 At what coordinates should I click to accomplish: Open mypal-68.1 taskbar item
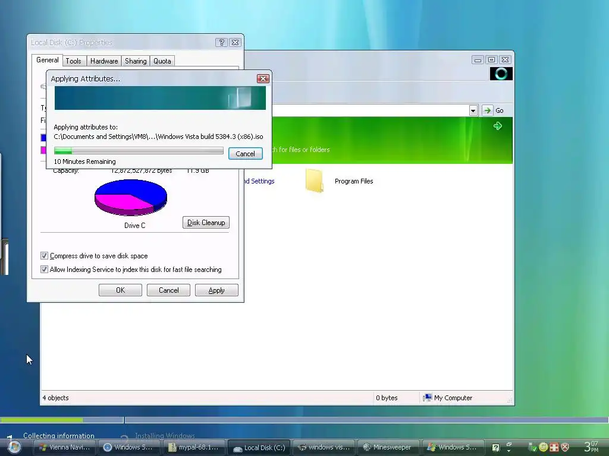[x=194, y=447]
